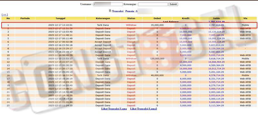Click the Keterangan column header

tap(103, 18)
